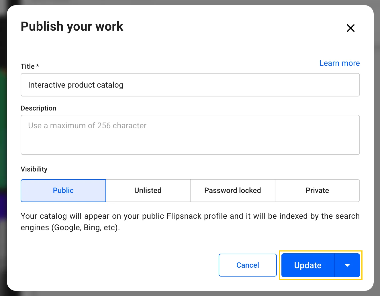
Task: Pick Unlisted from the visibility bar
Action: (148, 190)
